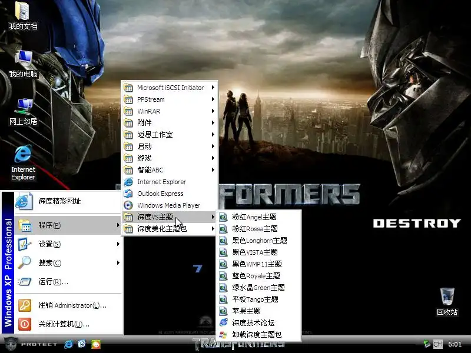Apply 黑色WMP11主题 theme

(258, 264)
